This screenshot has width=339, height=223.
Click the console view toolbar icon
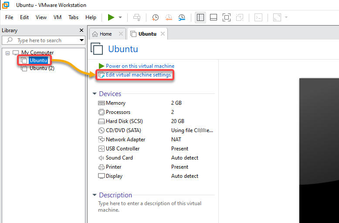(x=258, y=17)
